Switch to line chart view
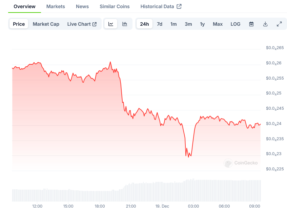This screenshot has width=287, height=213. point(111,24)
